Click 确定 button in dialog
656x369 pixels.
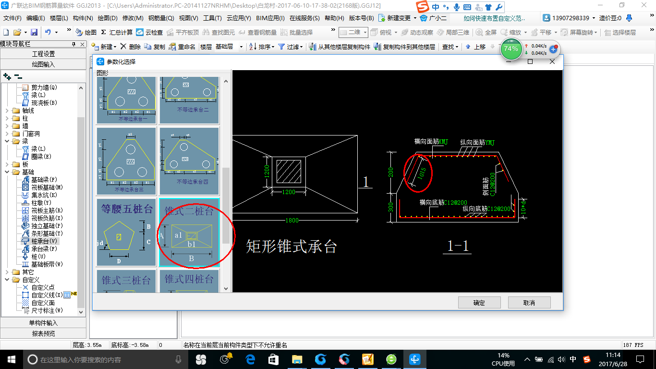coord(479,303)
